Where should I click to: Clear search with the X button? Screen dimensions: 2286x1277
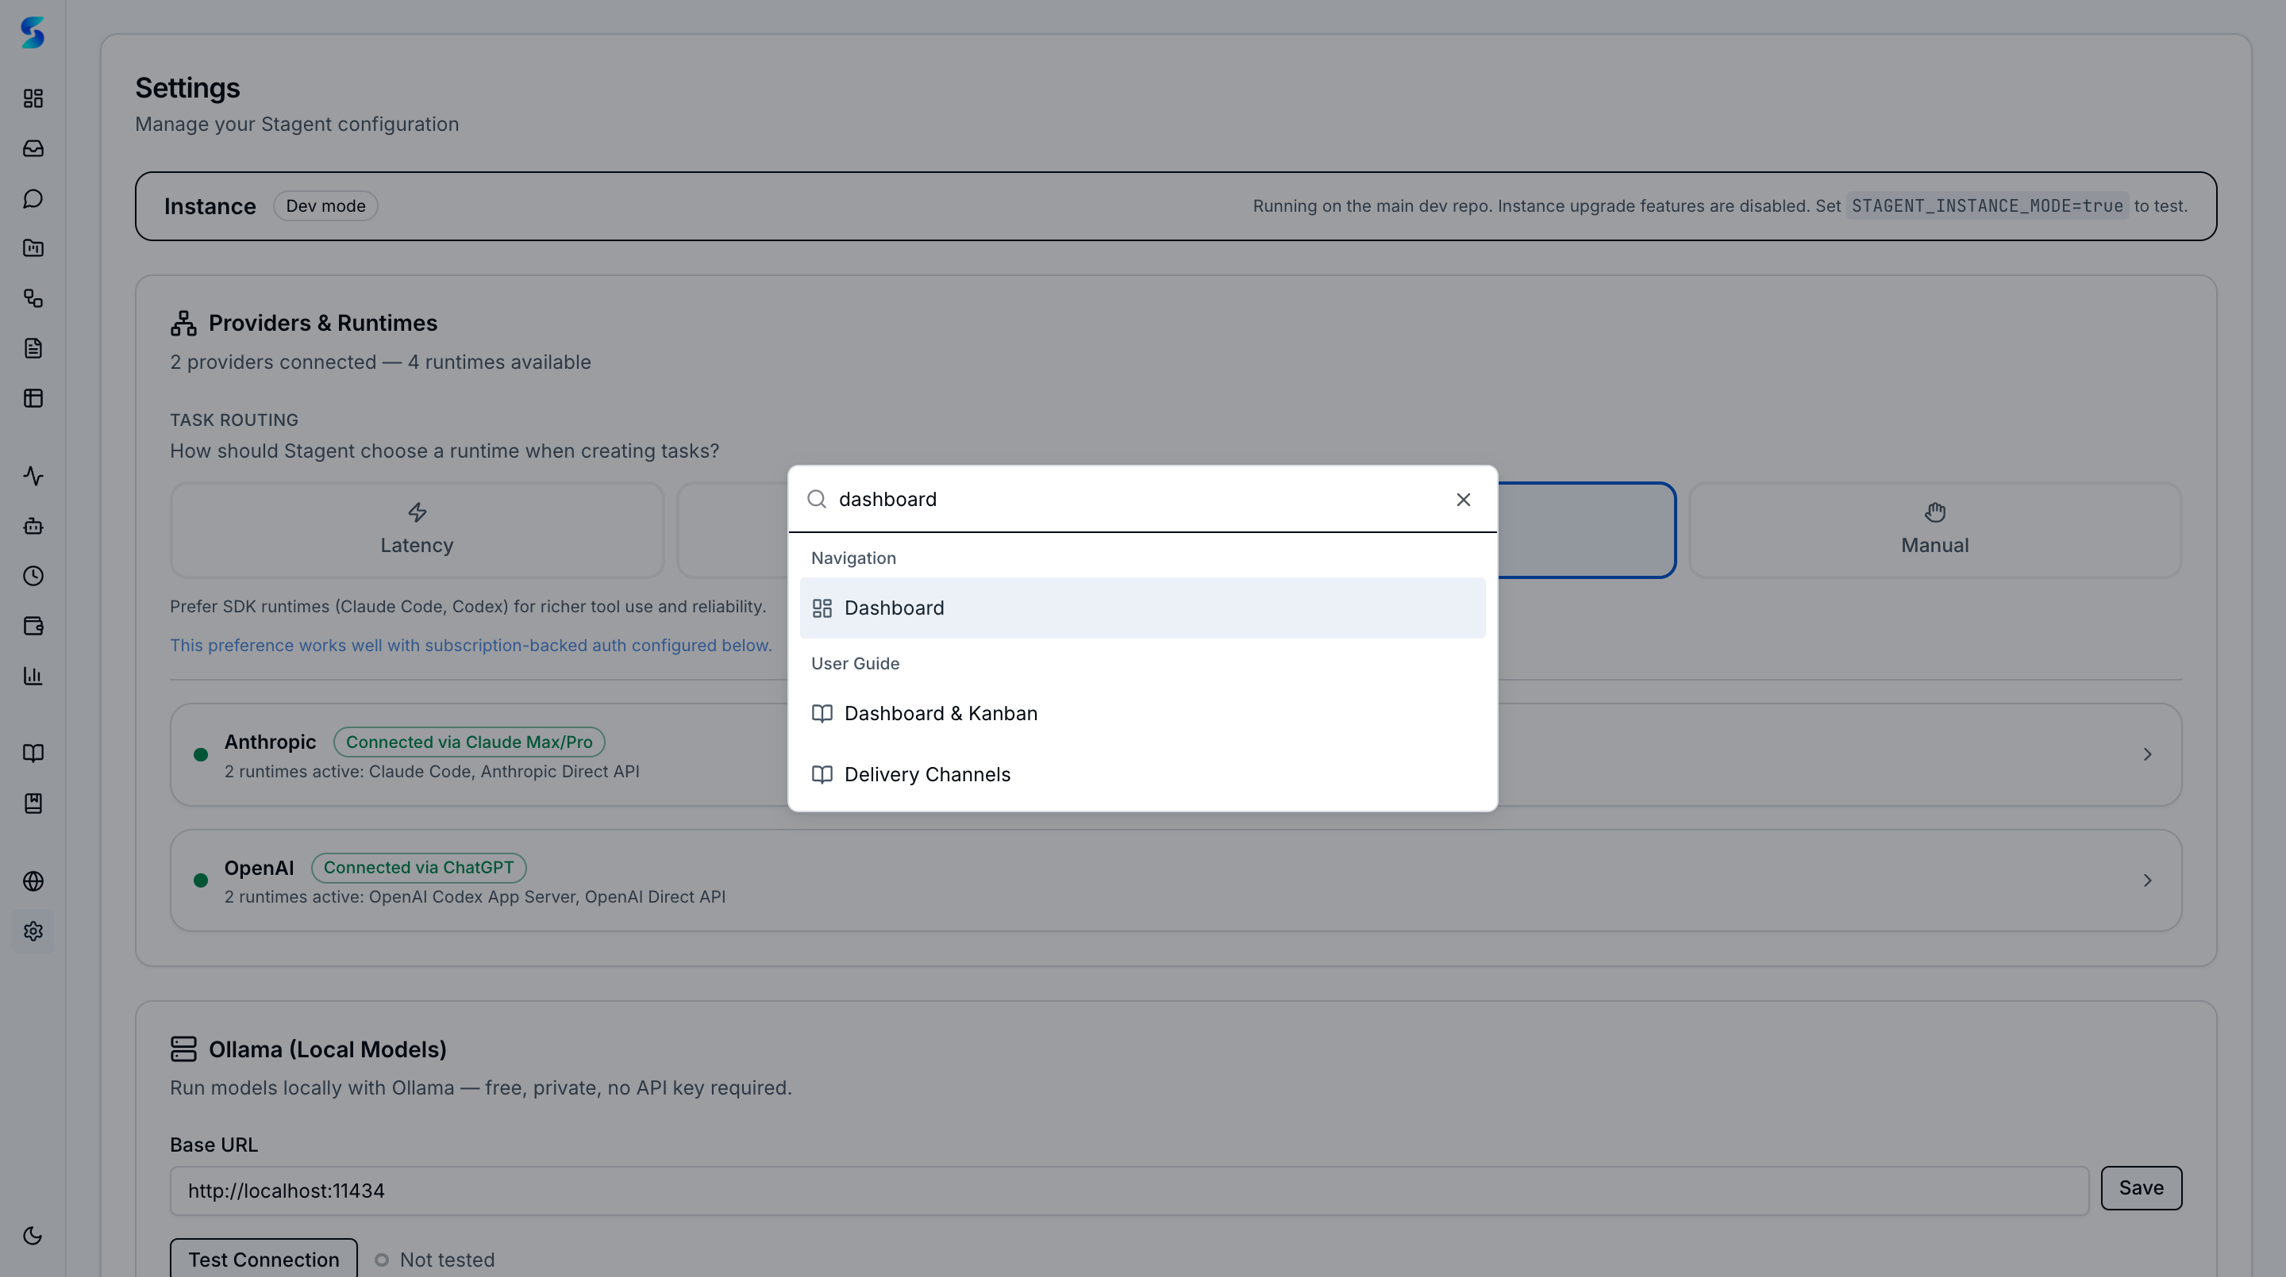pyautogui.click(x=1462, y=500)
